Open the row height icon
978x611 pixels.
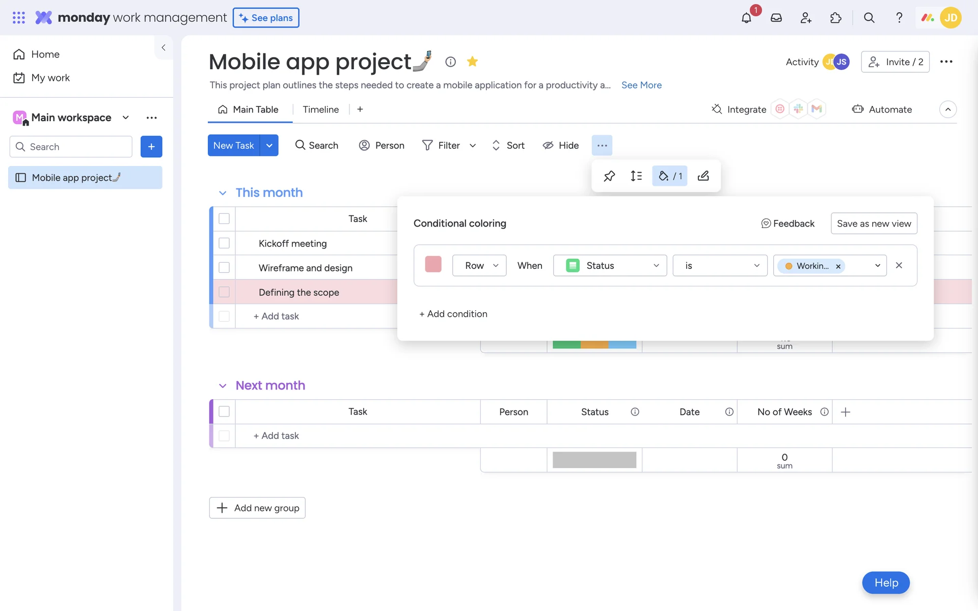[x=636, y=176]
